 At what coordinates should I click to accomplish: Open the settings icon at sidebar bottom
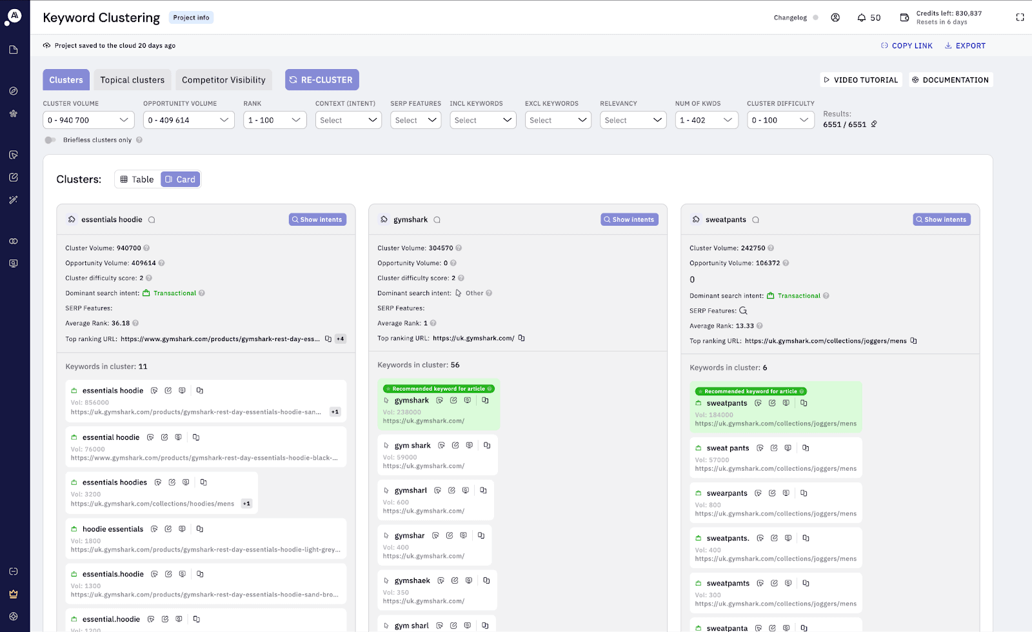14,617
